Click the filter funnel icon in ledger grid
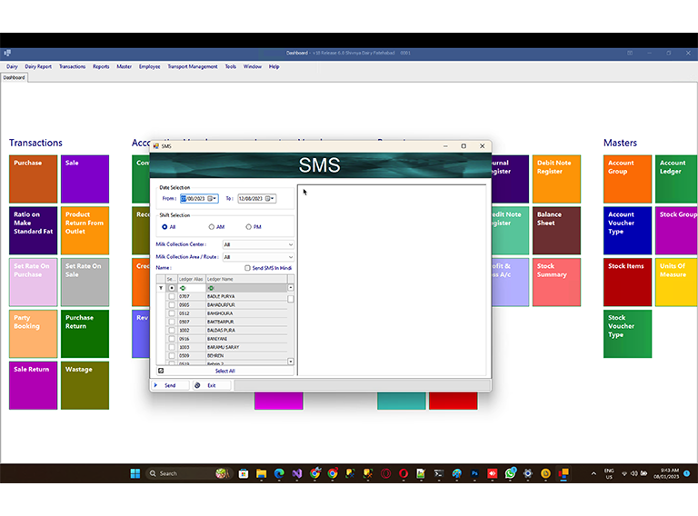This screenshot has height=516, width=698. [x=161, y=288]
